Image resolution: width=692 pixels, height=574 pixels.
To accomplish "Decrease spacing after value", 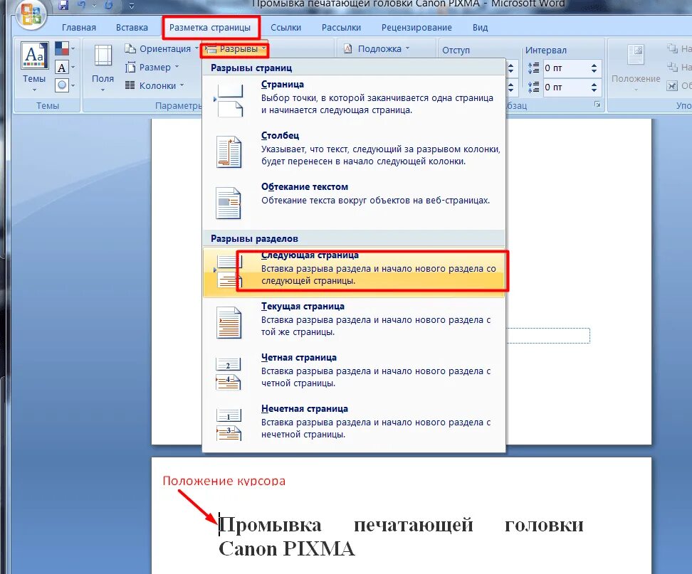I will point(594,90).
